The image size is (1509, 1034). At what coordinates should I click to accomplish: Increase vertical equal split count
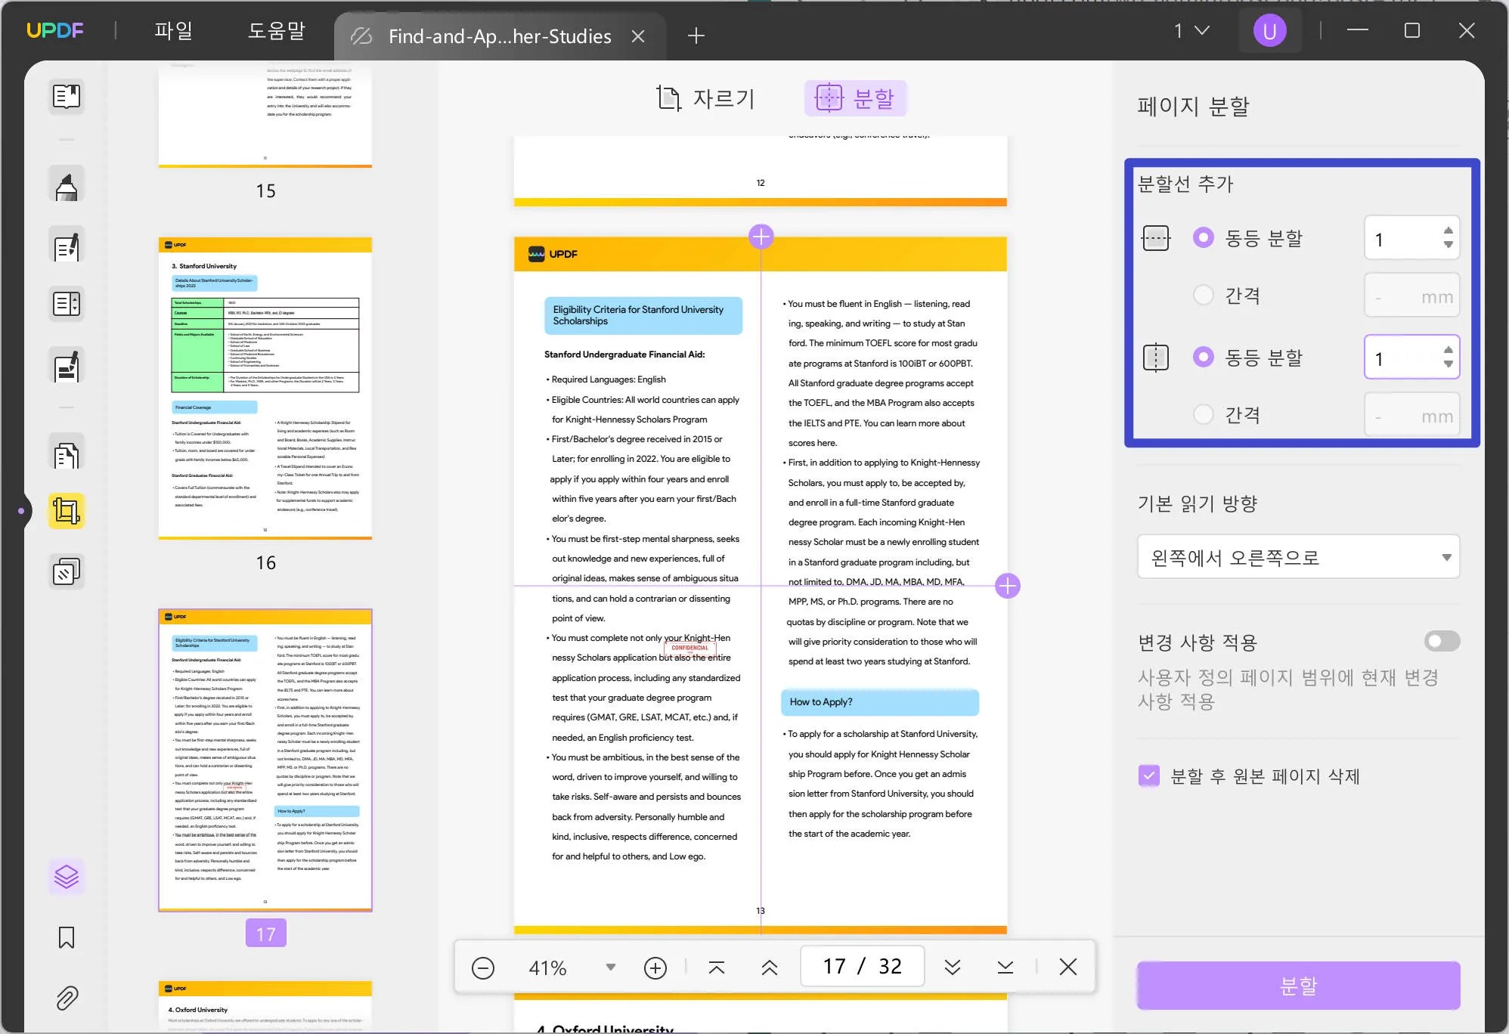pos(1448,350)
